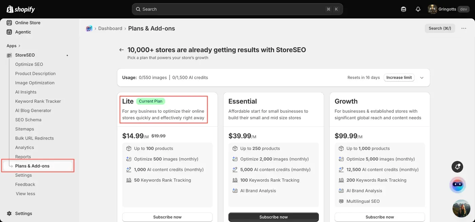Open Feedback in StoreSEO menu
This screenshot has height=222, width=475.
(x=25, y=184)
